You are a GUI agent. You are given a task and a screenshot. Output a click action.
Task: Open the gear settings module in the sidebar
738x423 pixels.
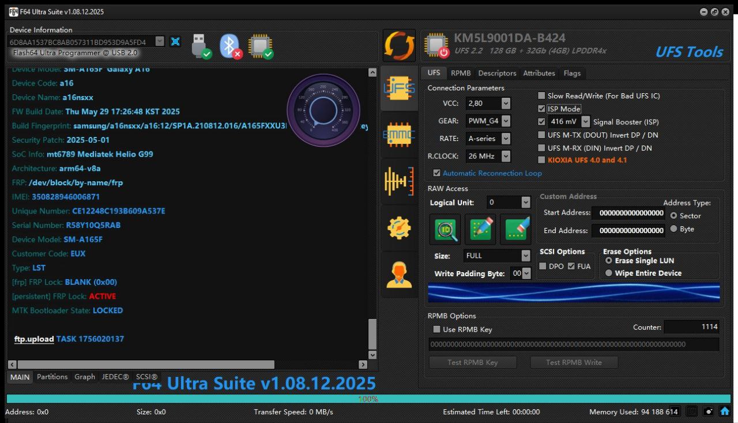coord(399,228)
